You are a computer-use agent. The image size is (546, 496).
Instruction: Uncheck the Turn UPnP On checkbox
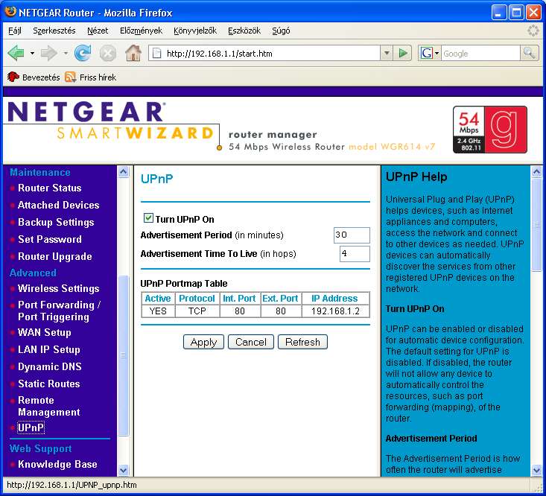coord(148,218)
